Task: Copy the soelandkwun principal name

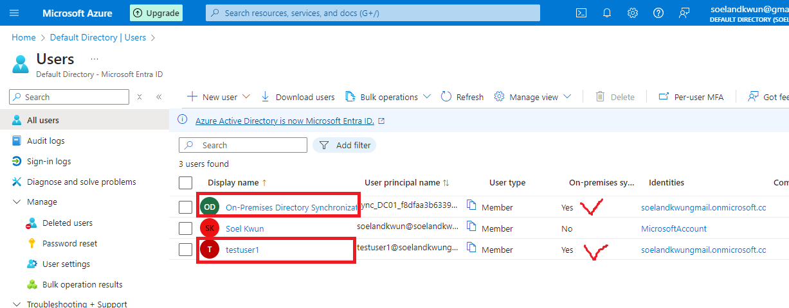Action: (471, 227)
